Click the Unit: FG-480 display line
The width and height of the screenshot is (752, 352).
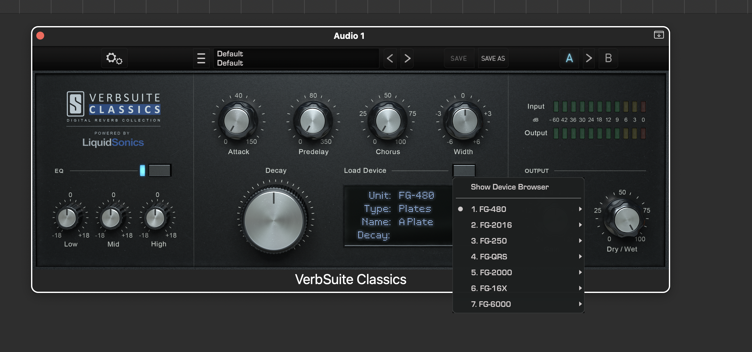(x=401, y=195)
